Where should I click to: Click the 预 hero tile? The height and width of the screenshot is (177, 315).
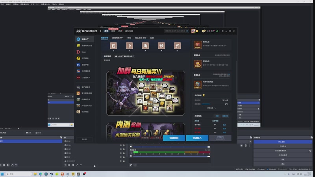[161, 46]
